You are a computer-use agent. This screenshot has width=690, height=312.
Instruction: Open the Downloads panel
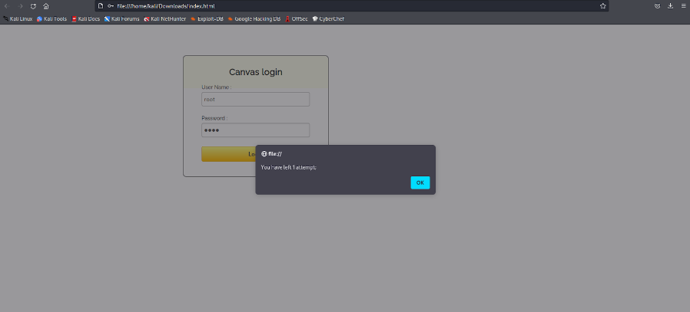[x=670, y=5]
